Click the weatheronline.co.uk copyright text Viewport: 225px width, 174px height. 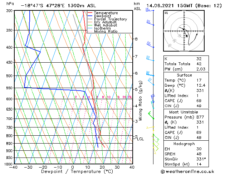187,171
